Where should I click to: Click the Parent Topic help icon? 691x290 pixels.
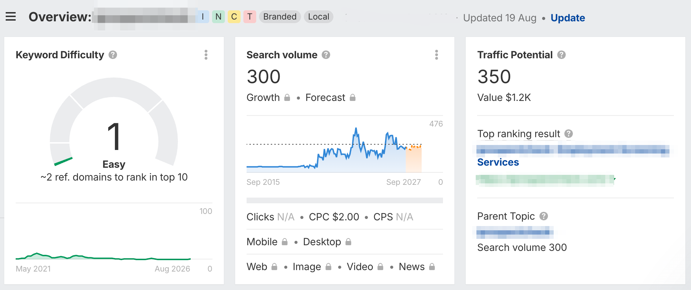544,216
